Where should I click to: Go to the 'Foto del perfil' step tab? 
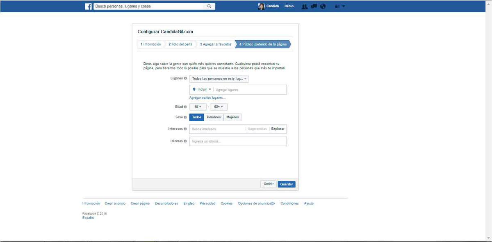[x=180, y=44]
